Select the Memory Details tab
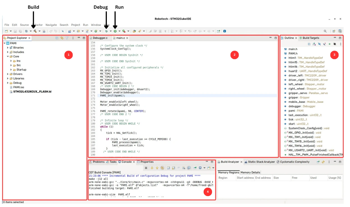 250,173
